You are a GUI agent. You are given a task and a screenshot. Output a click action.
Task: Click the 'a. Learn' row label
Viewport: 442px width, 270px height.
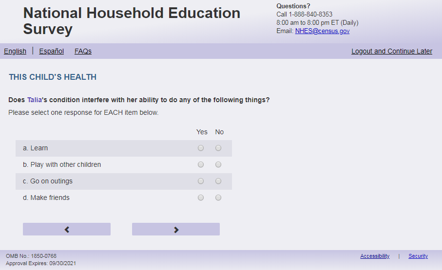coord(35,148)
